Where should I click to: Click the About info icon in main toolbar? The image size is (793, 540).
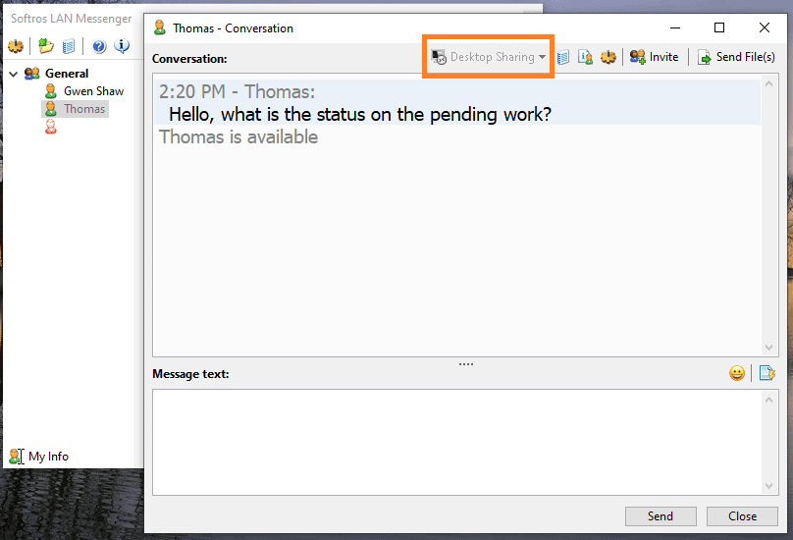(x=122, y=46)
